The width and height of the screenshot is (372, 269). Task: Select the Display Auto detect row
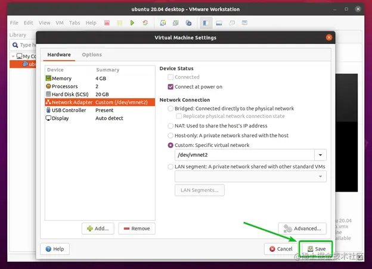pyautogui.click(x=100, y=118)
